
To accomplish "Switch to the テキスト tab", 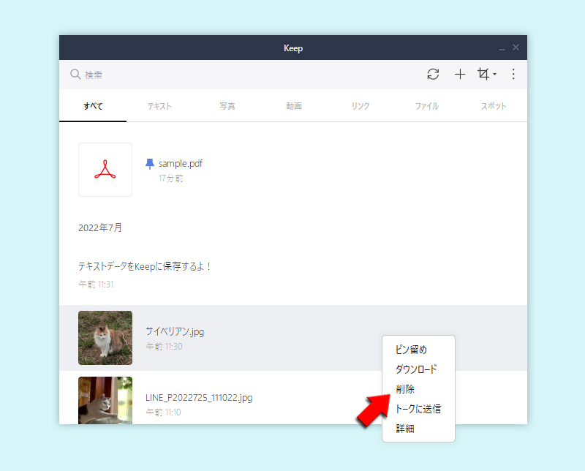I will [159, 106].
